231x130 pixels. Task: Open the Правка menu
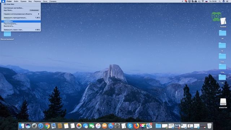point(23,1)
